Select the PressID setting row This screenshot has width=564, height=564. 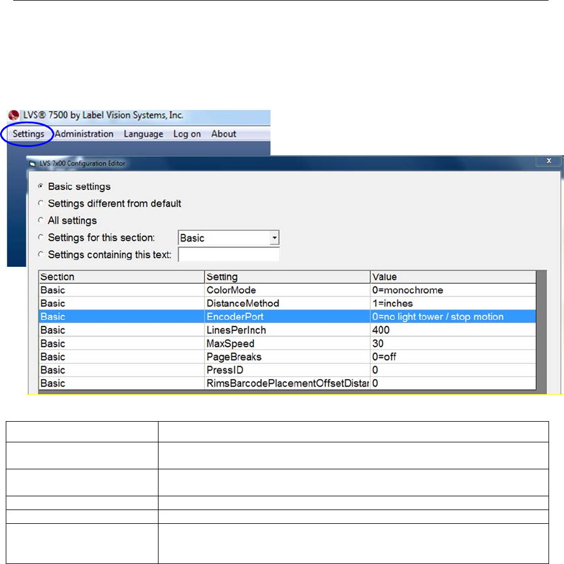click(x=287, y=369)
